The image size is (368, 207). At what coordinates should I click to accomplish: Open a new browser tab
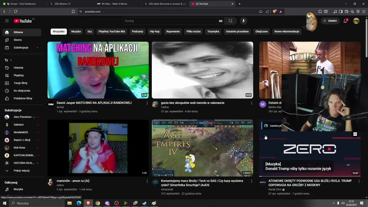point(239,4)
